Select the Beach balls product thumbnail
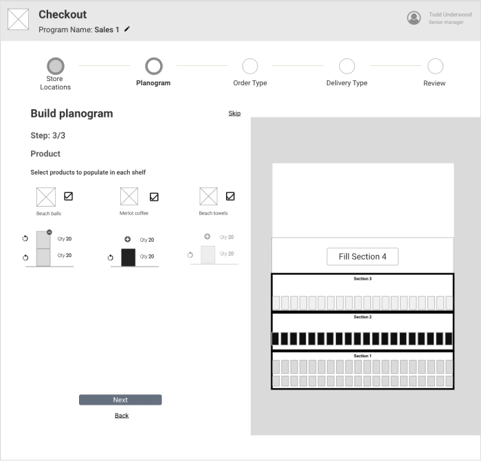 click(x=46, y=197)
